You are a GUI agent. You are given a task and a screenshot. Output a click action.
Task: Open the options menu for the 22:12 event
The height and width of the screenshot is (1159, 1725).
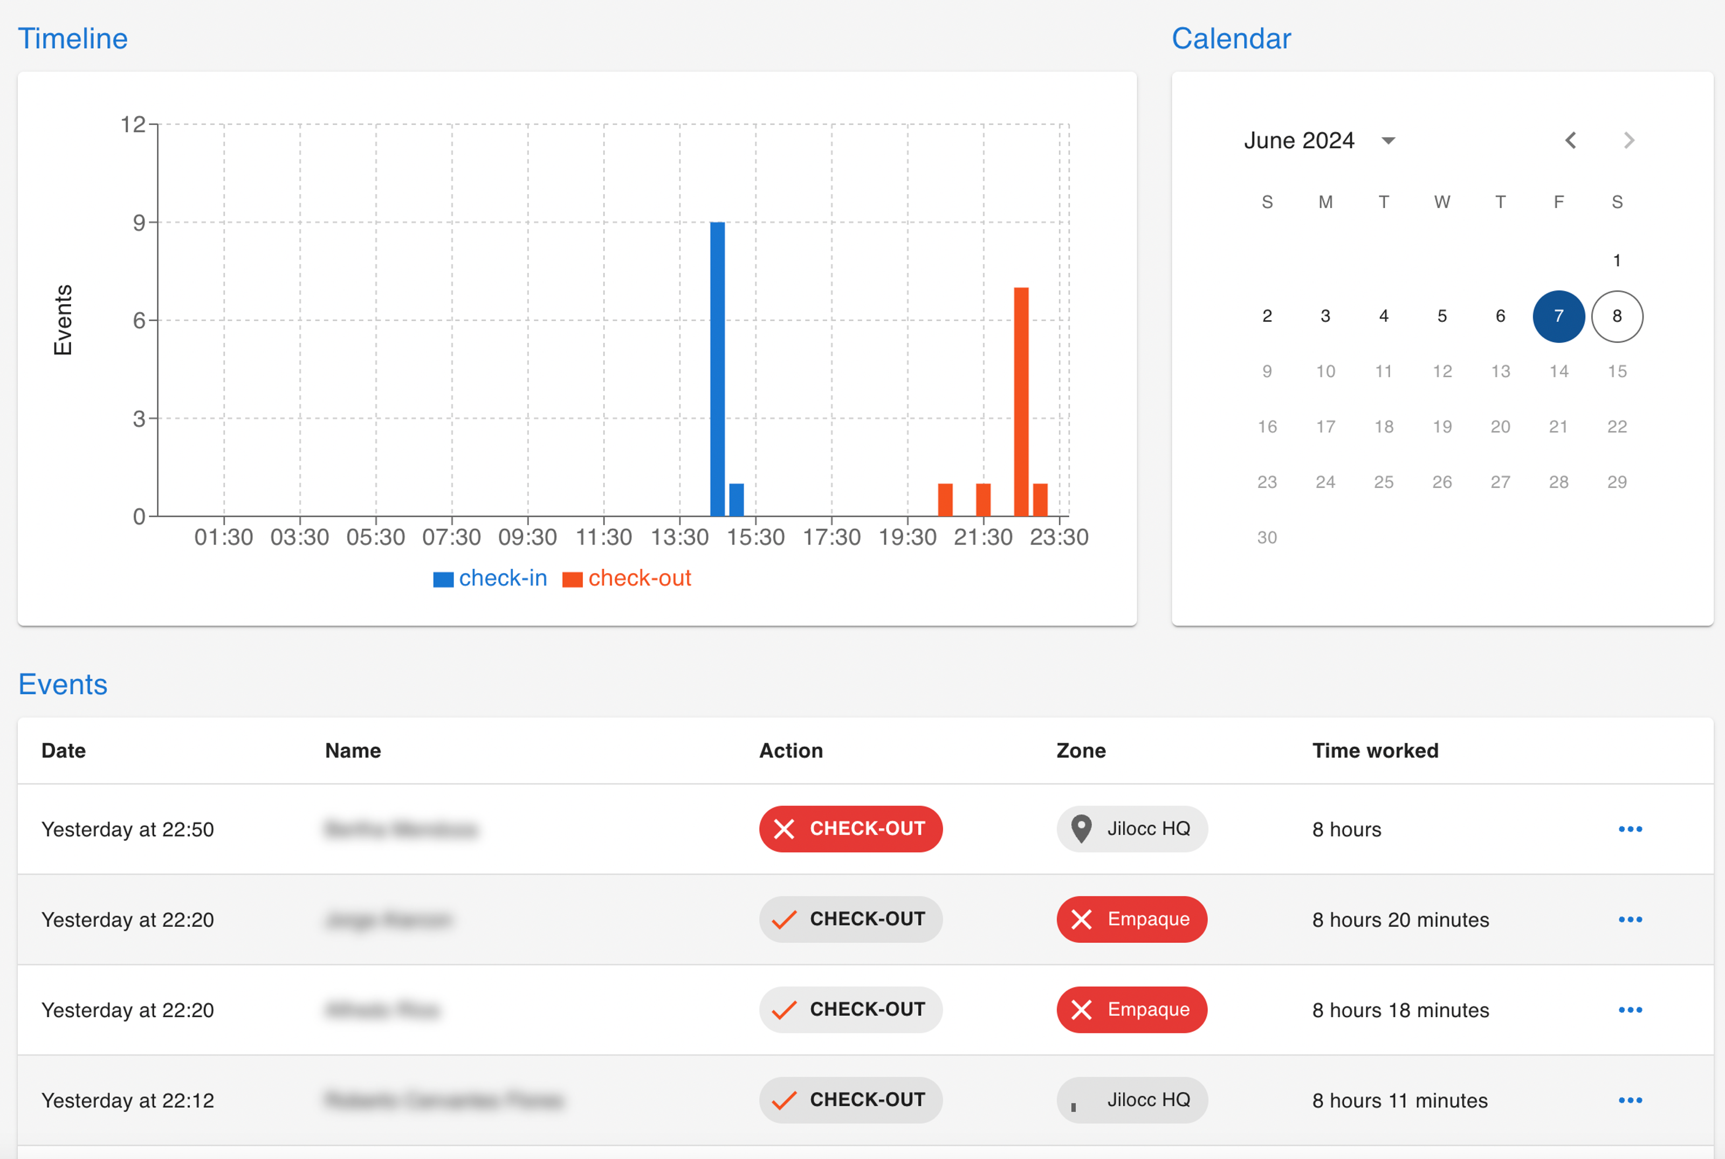1630,1100
